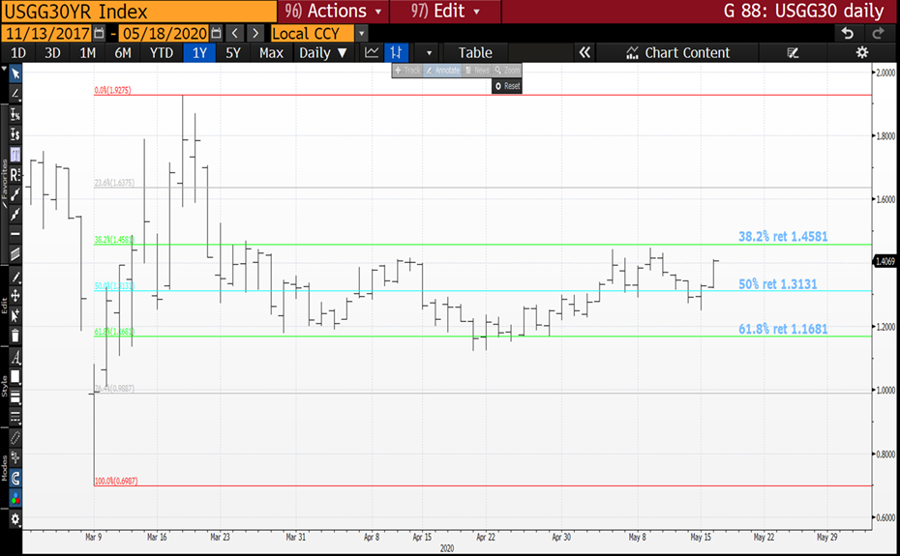Choose the percent change measure tool
Viewport: 900px width, 556px height.
[x=15, y=114]
